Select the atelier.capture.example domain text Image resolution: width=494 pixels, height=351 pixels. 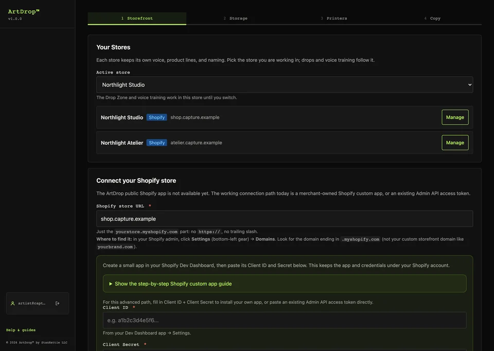[196, 143]
